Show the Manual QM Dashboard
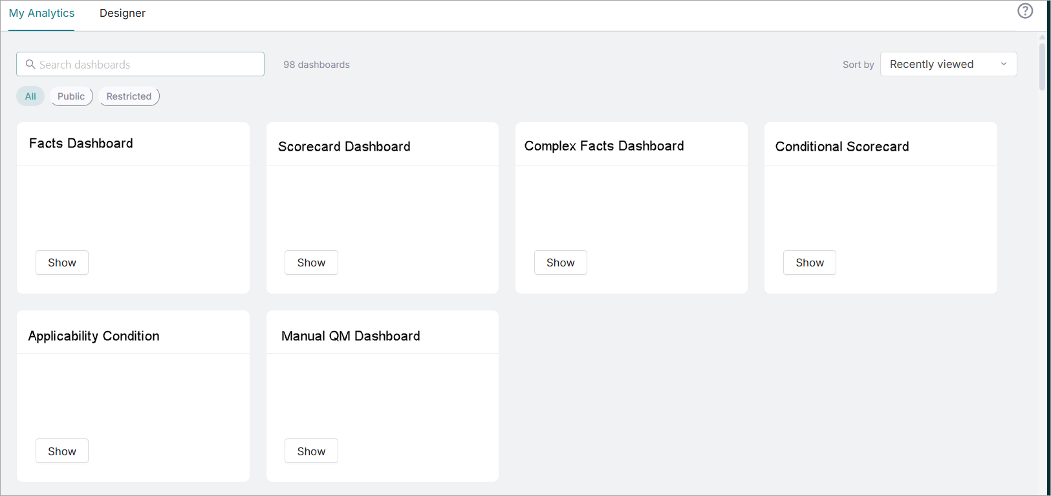Image resolution: width=1051 pixels, height=496 pixels. [x=311, y=451]
